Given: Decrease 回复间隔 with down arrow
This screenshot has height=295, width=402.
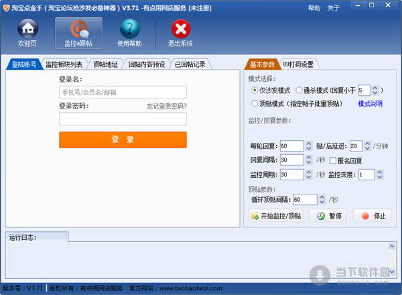Looking at the screenshot, I should (309, 162).
